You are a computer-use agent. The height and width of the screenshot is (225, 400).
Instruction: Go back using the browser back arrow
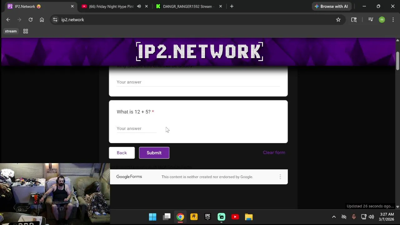click(x=8, y=20)
